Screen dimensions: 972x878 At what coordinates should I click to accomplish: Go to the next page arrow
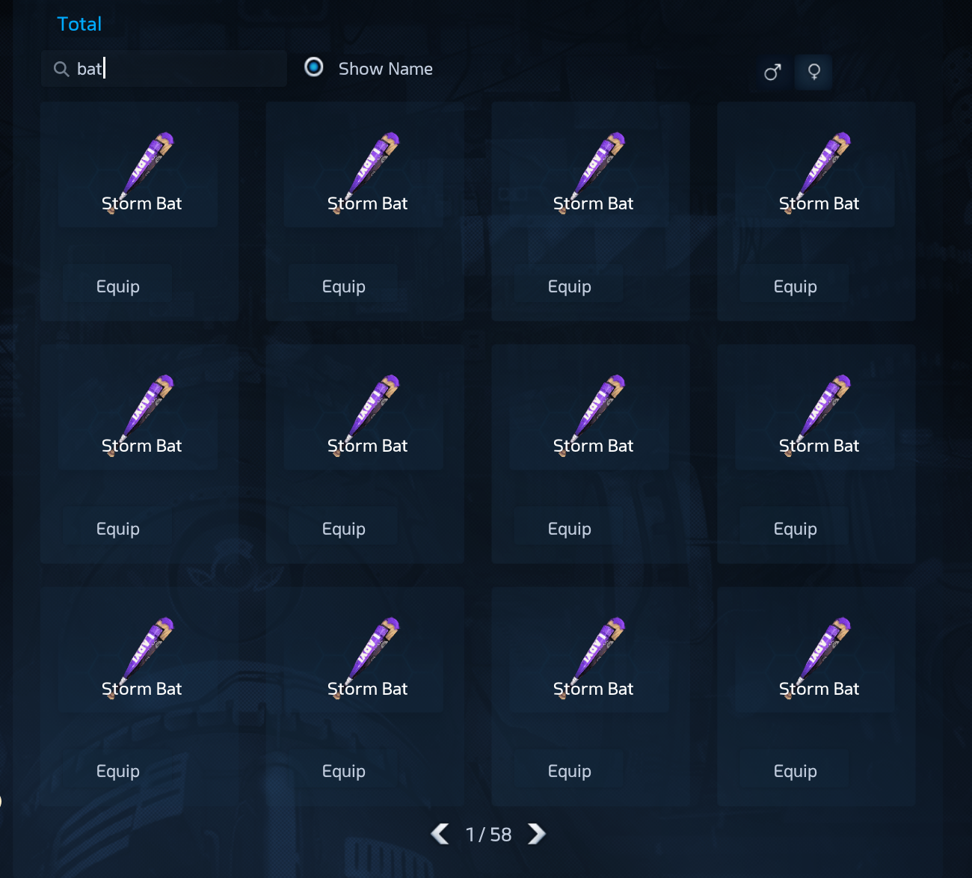point(536,834)
